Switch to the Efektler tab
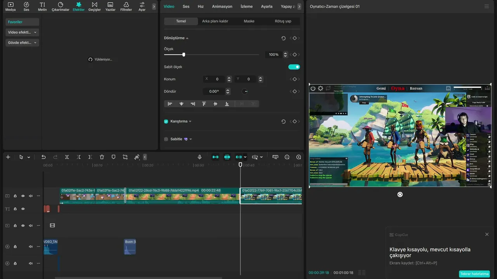497x279 pixels. (x=78, y=7)
